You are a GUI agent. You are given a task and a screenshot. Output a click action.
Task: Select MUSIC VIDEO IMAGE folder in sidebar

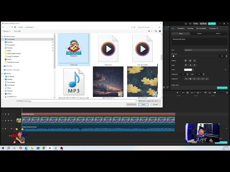click(14, 53)
